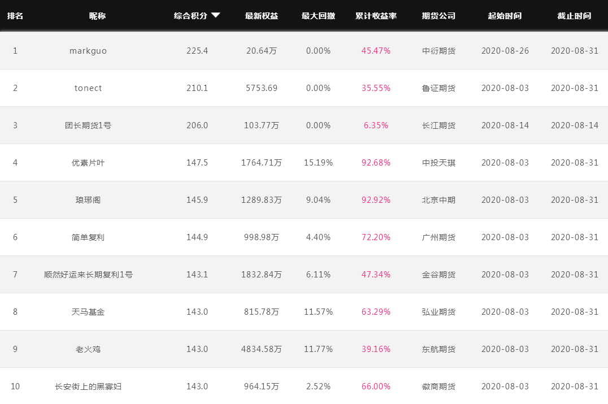Screen dimensions: 608x404
Task: Click the 期货公司 column header
Action: (438, 16)
